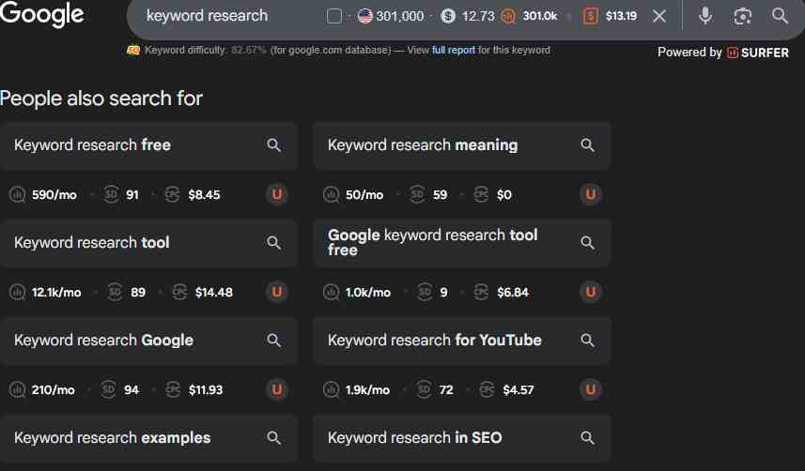Search Keyword research for YouTube suggestion
This screenshot has width=805, height=471.
click(x=462, y=341)
